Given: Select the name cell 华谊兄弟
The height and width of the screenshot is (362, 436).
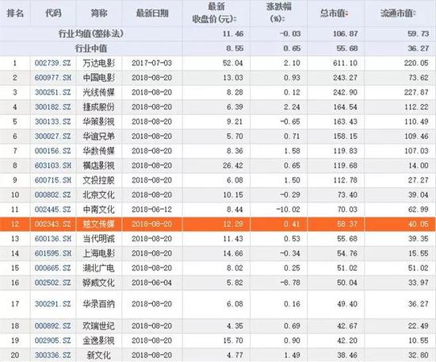Looking at the screenshot, I should click(x=99, y=137).
